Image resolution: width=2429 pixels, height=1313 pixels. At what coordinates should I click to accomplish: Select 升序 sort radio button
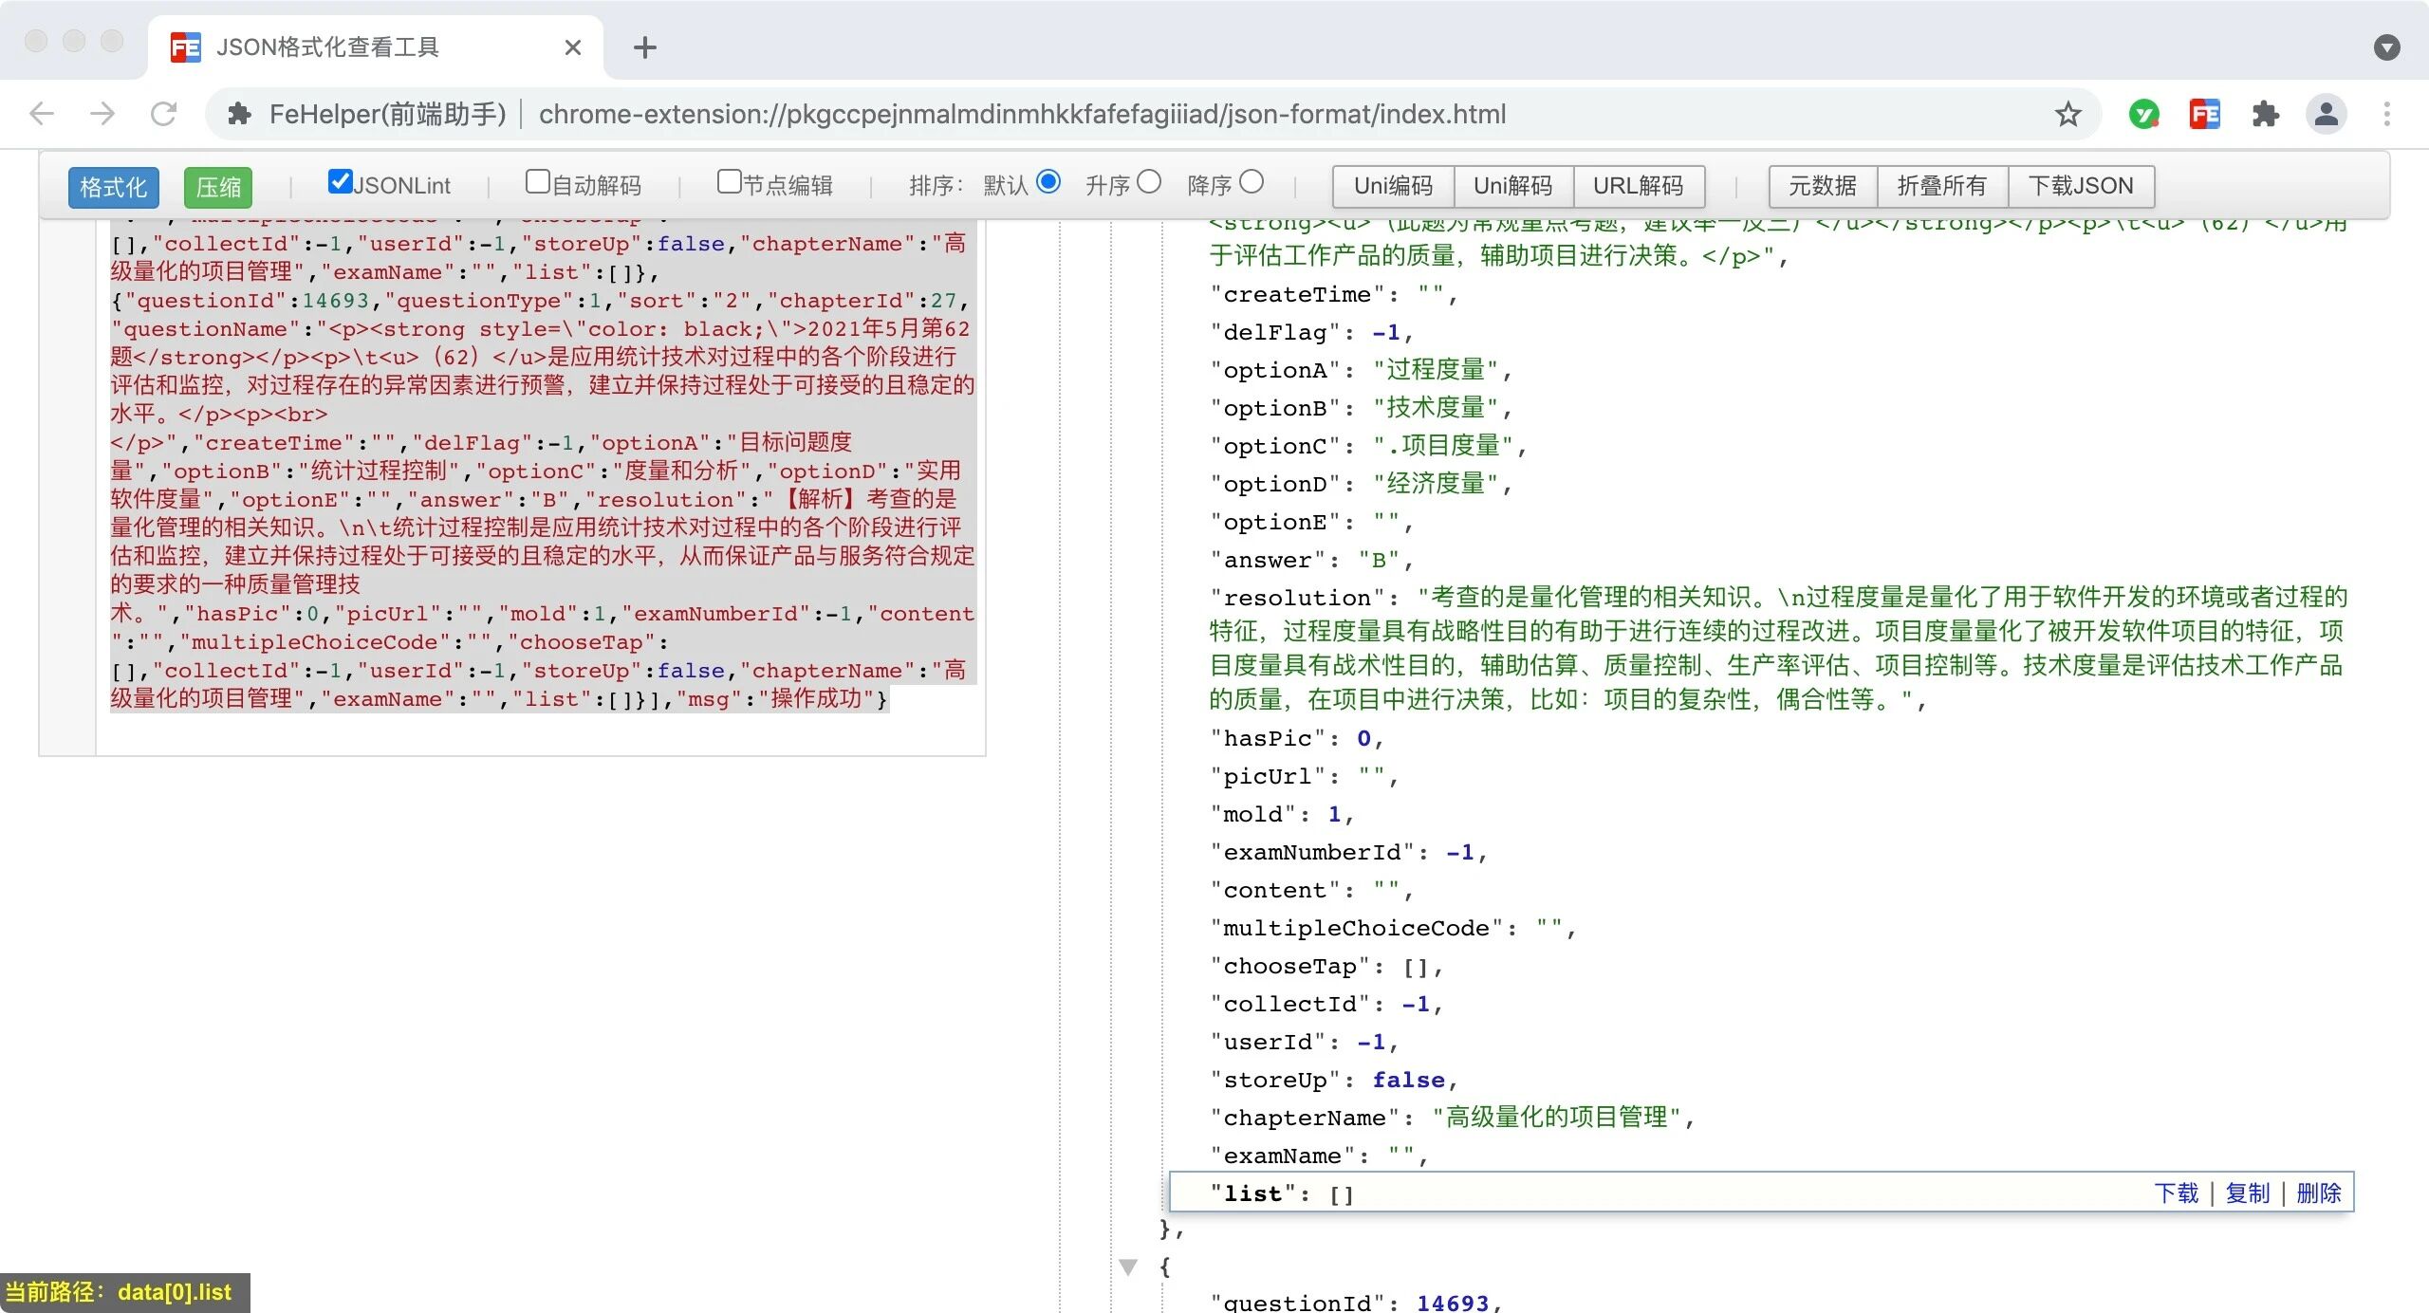coord(1149,181)
